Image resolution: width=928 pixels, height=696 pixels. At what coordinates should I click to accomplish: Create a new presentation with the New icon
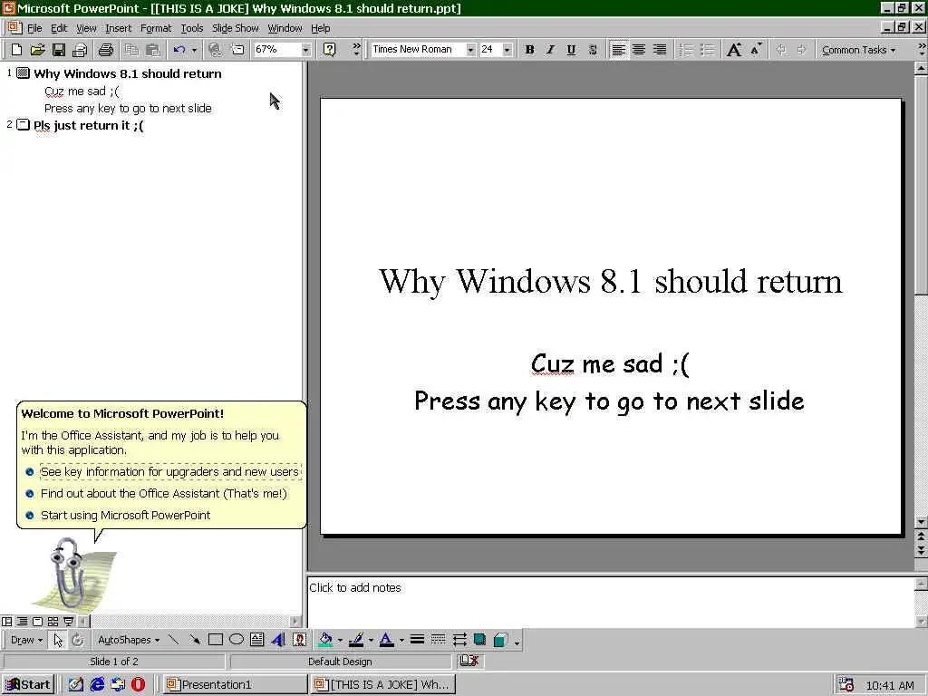pyautogui.click(x=16, y=50)
